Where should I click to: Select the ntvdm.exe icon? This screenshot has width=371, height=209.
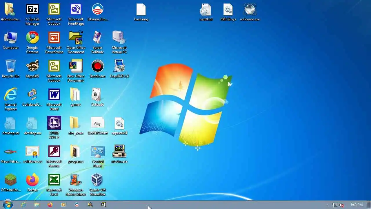[x=119, y=154]
